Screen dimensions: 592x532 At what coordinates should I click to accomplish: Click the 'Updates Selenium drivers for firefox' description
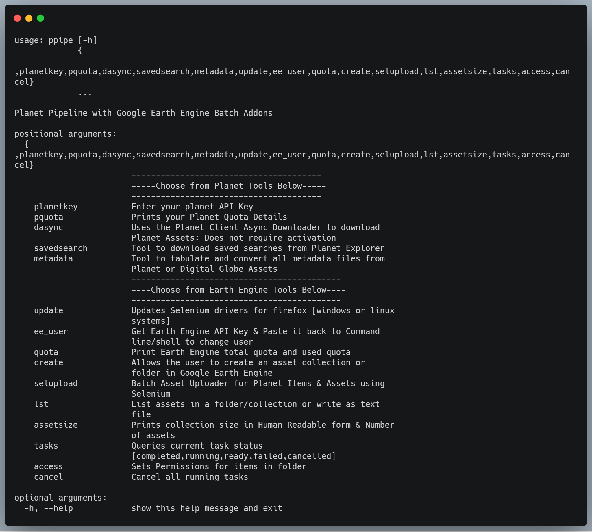262,311
